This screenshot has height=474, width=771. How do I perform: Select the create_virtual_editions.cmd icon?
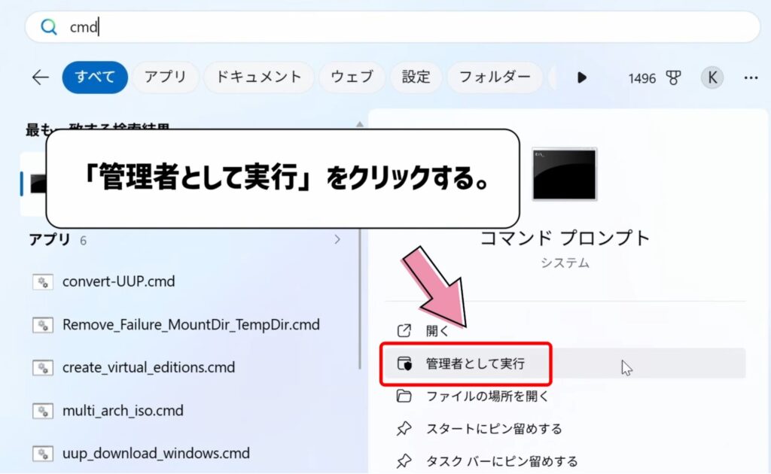coord(41,367)
